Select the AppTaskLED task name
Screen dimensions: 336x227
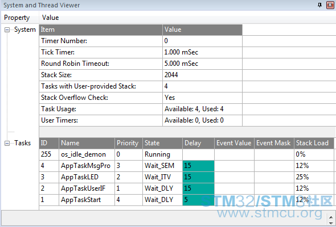(80, 177)
